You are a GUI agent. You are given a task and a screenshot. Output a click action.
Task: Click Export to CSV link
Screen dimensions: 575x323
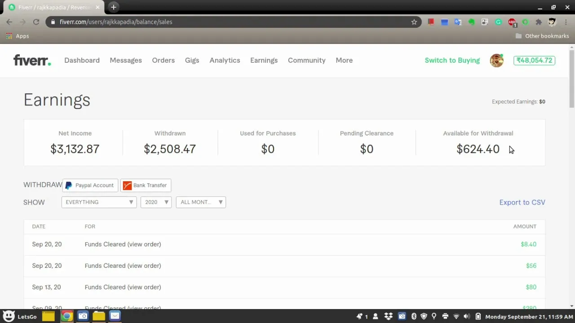[x=522, y=202]
